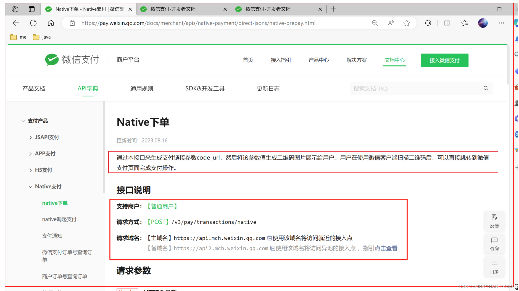Open browser extensions menu
The height and width of the screenshot is (291, 519).
click(428, 23)
